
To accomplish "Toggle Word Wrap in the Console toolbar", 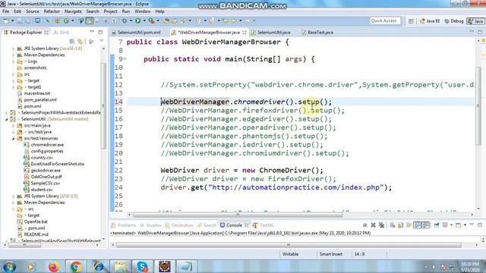I will pos(409,225).
